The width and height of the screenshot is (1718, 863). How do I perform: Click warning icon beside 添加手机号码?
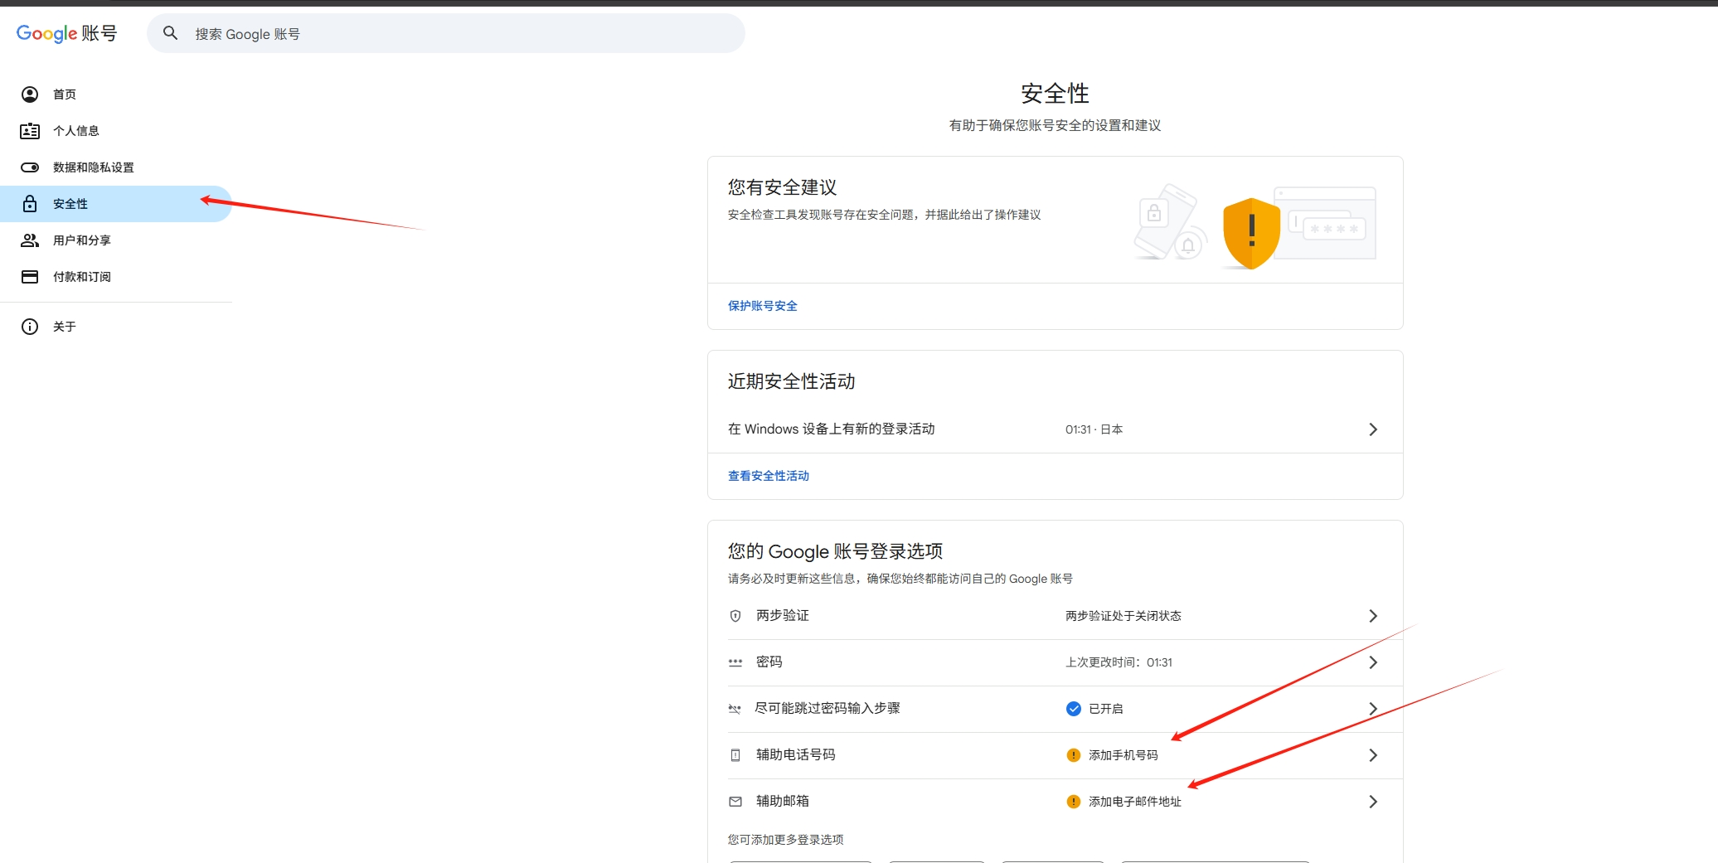(1074, 755)
